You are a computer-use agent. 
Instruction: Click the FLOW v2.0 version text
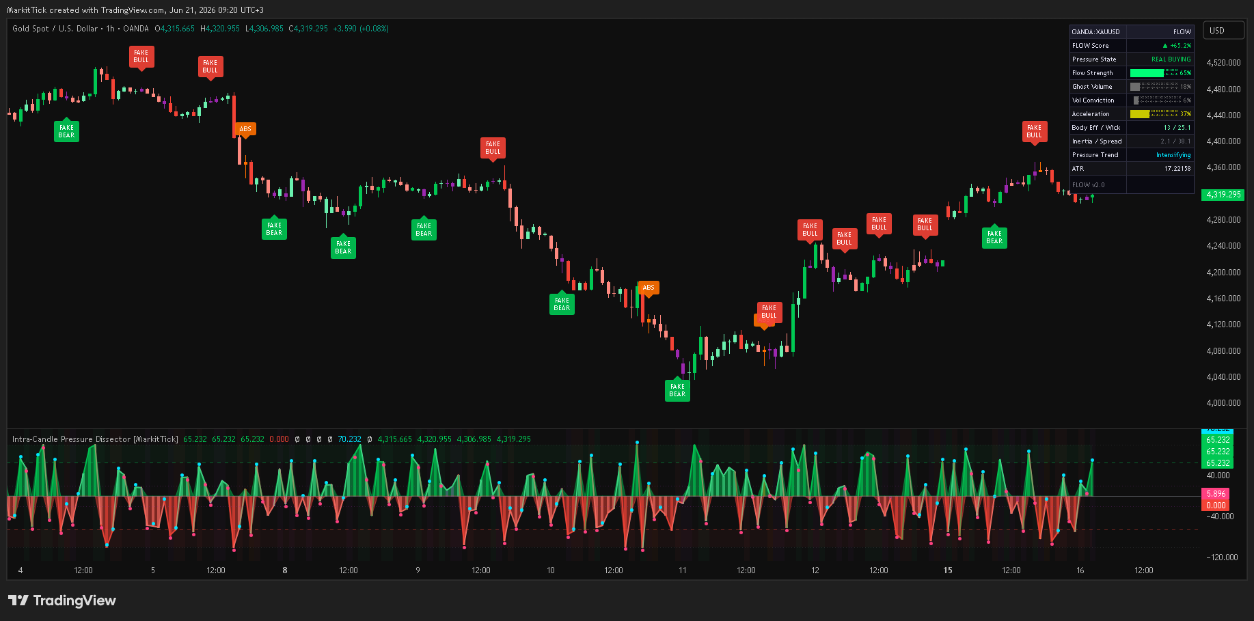click(x=1089, y=185)
